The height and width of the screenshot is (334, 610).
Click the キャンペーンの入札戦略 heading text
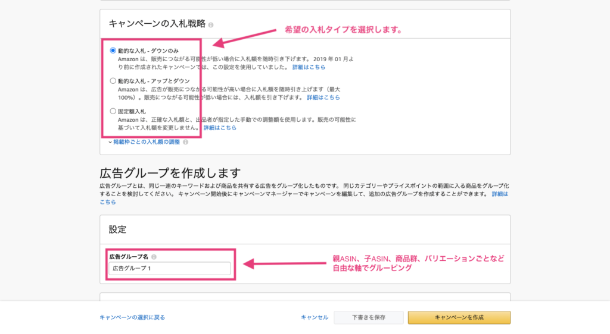point(157,24)
